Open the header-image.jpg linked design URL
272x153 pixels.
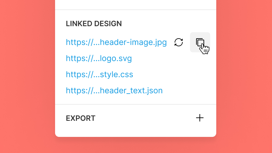116,42
